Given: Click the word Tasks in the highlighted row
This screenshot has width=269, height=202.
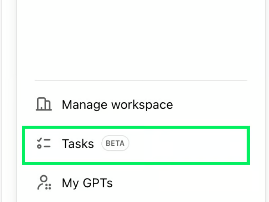Looking at the screenshot, I should [x=78, y=144].
